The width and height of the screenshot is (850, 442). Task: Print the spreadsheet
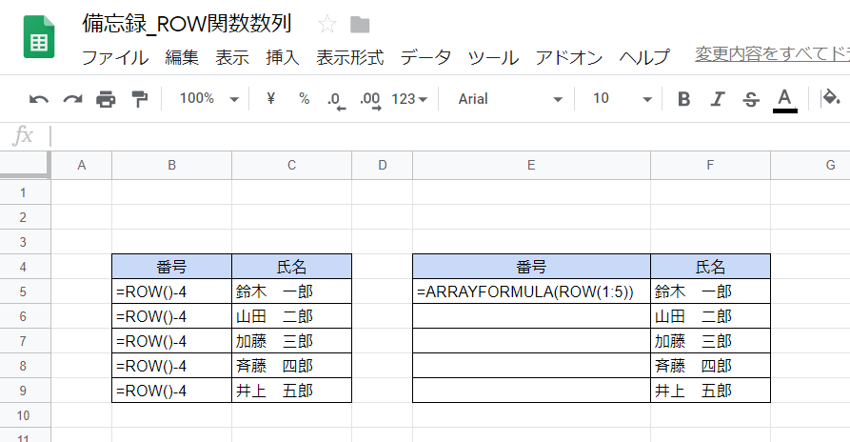pos(106,99)
